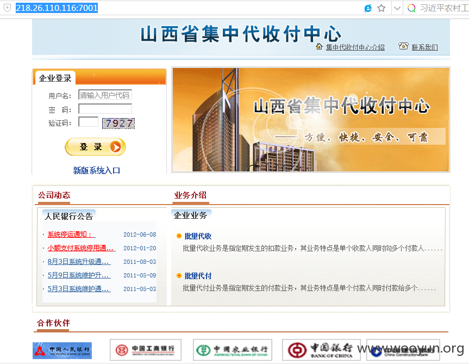The width and height of the screenshot is (469, 364).
Task: Select the 企业业务 sub-tab
Action: click(x=191, y=215)
